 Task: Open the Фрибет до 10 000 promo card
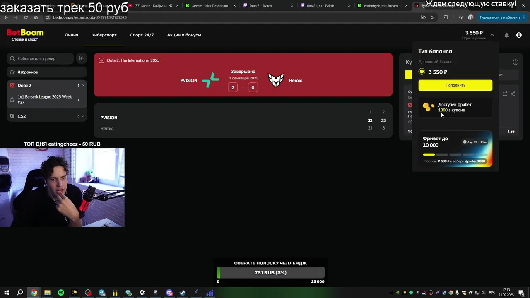click(455, 149)
